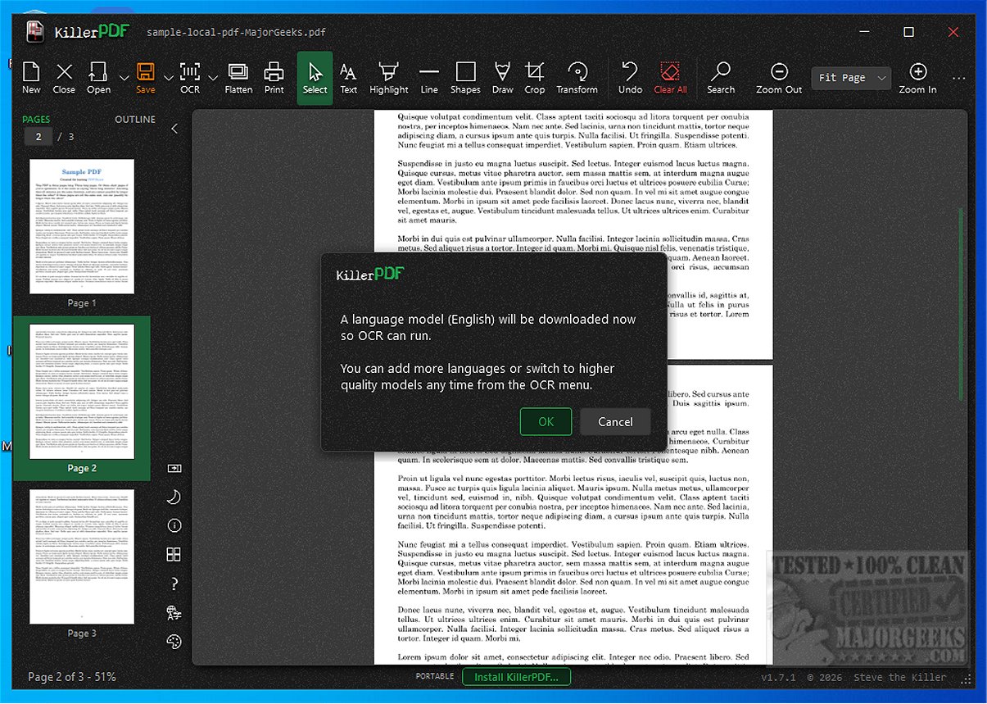Click the green vertical document scrollbar
Image resolution: width=987 pixels, height=704 pixels.
point(962,305)
